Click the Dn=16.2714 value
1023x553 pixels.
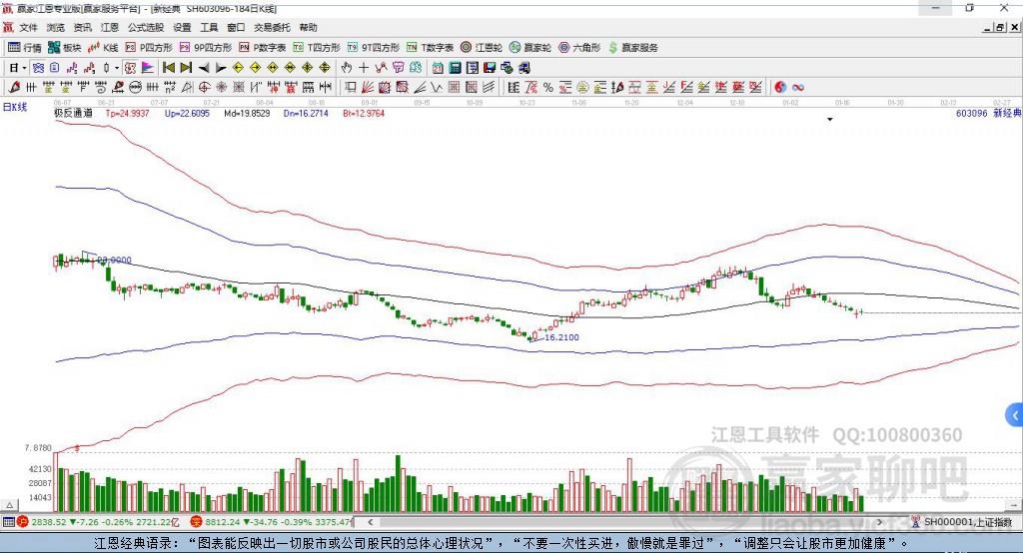click(x=306, y=114)
